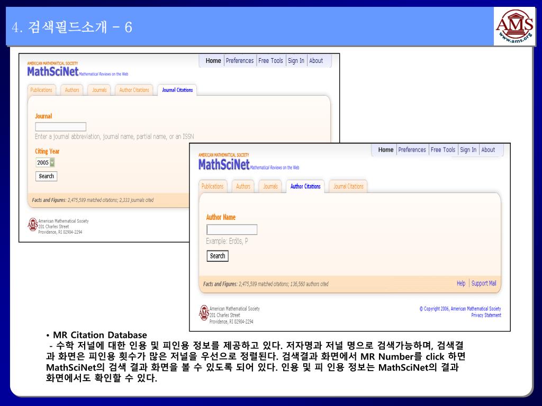Open the Support Mail link
This screenshot has width=542, height=406.
(484, 283)
